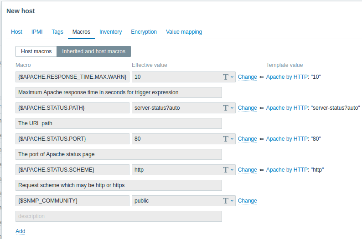Image resolution: width=362 pixels, height=239 pixels.
Task: Click Change for RESPONSE_TIME.MAX.WARN macro
Action: [248, 77]
